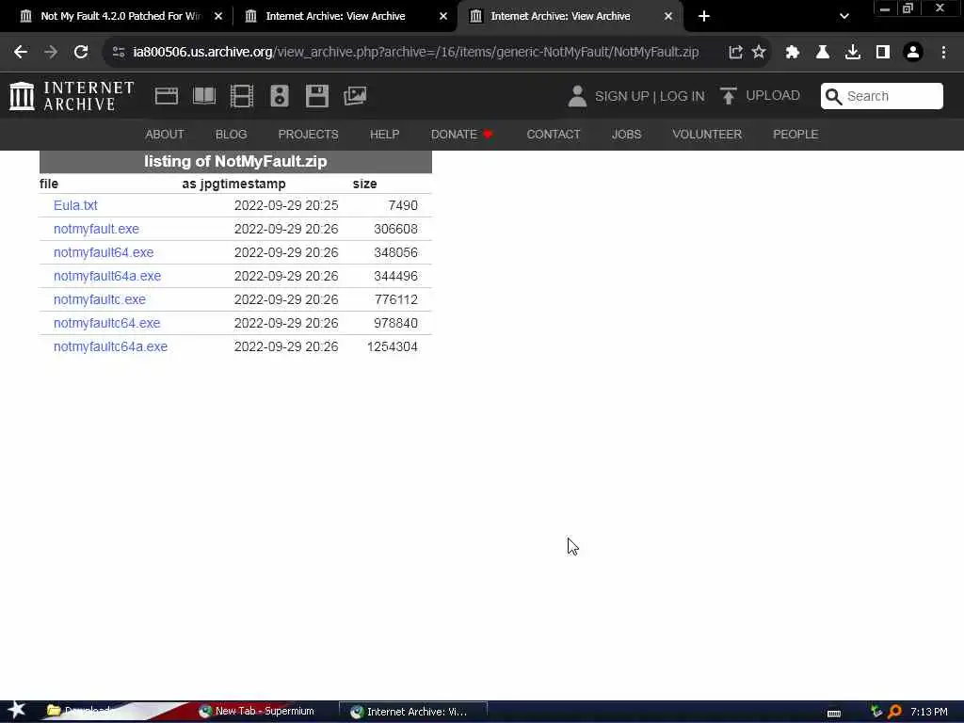
Task: Open the CONTACT menu item
Action: [554, 134]
